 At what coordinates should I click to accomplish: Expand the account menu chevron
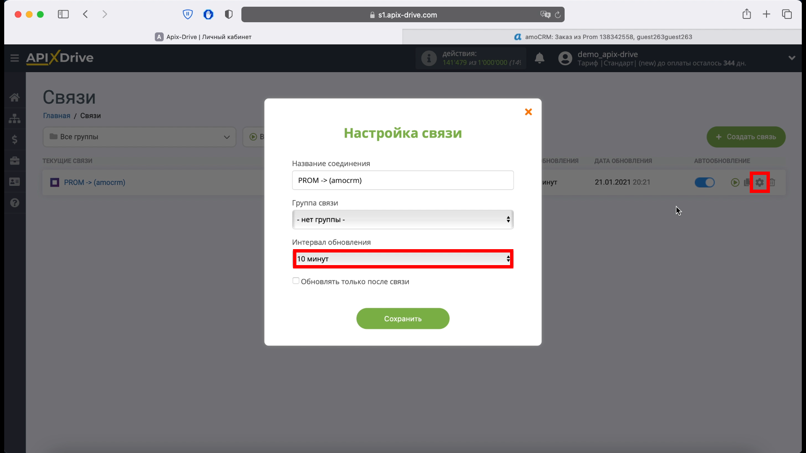[x=792, y=58]
